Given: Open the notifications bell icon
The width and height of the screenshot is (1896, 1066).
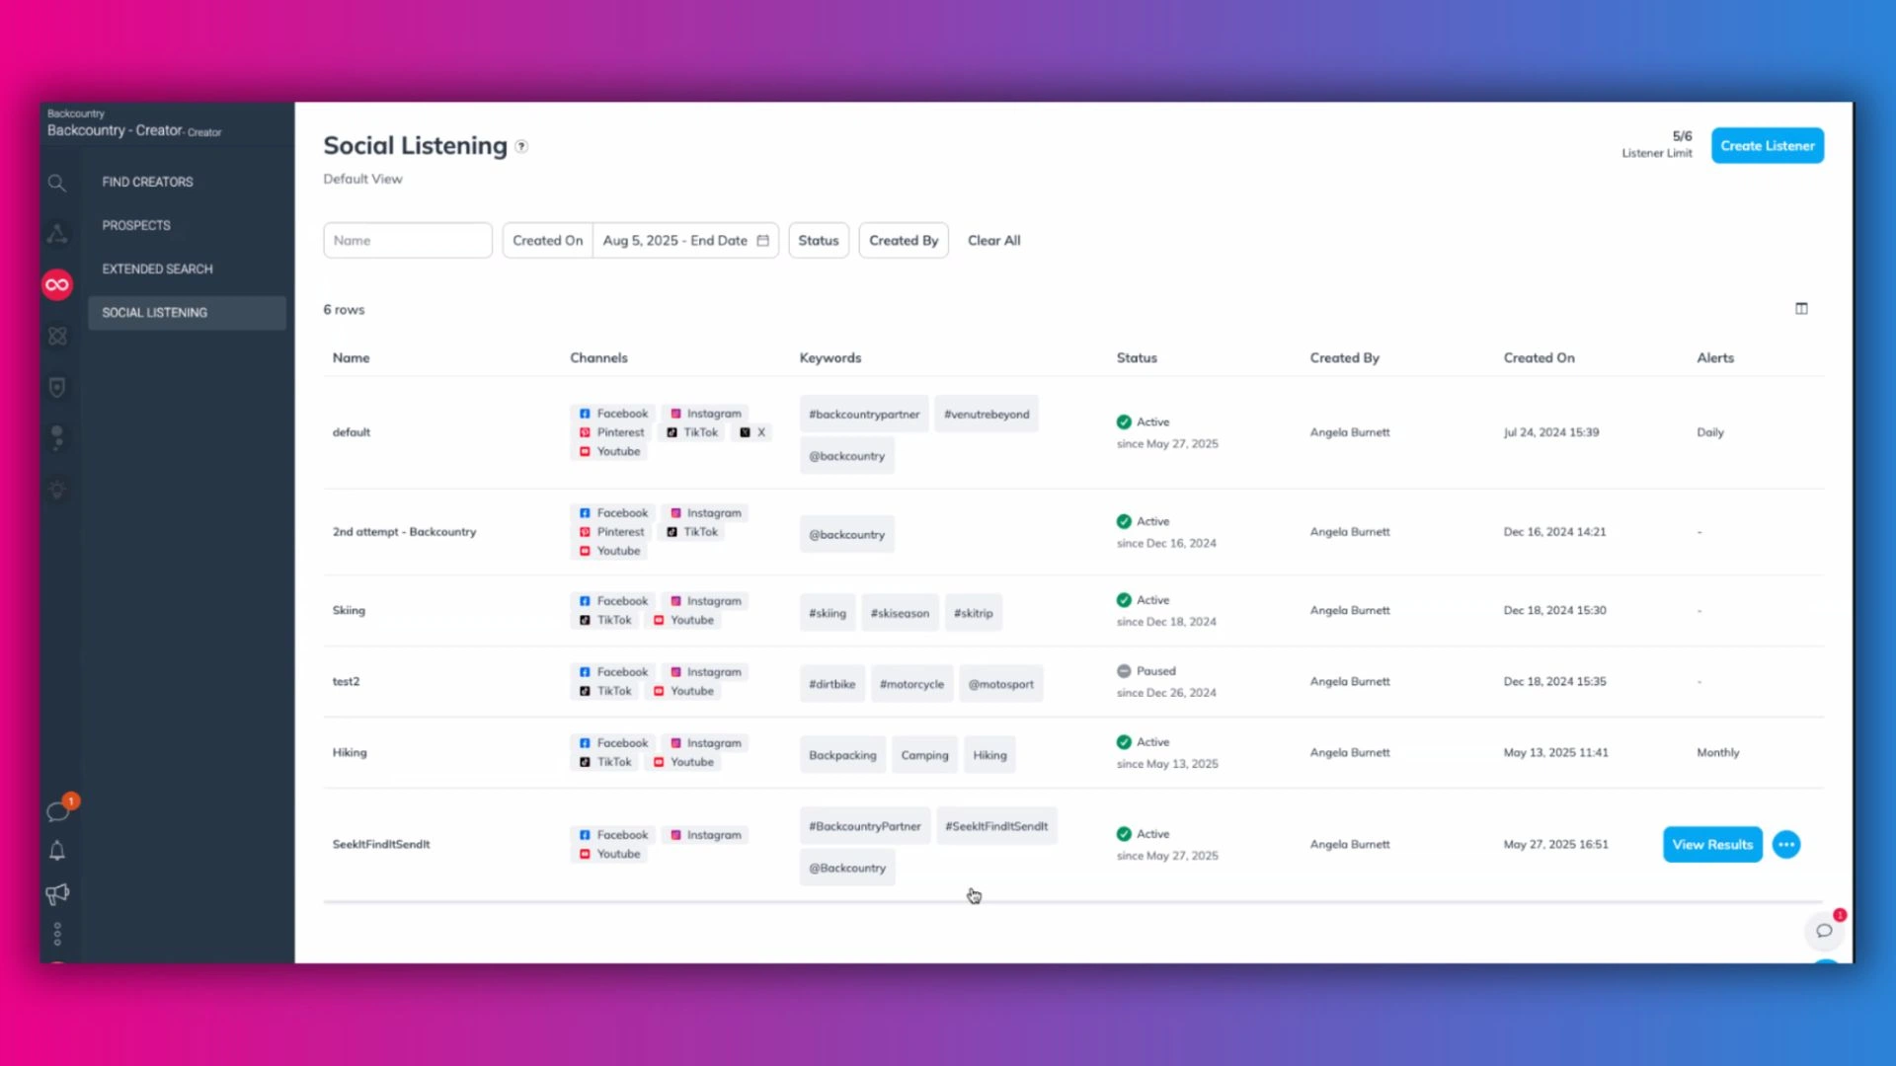Looking at the screenshot, I should coord(57,851).
